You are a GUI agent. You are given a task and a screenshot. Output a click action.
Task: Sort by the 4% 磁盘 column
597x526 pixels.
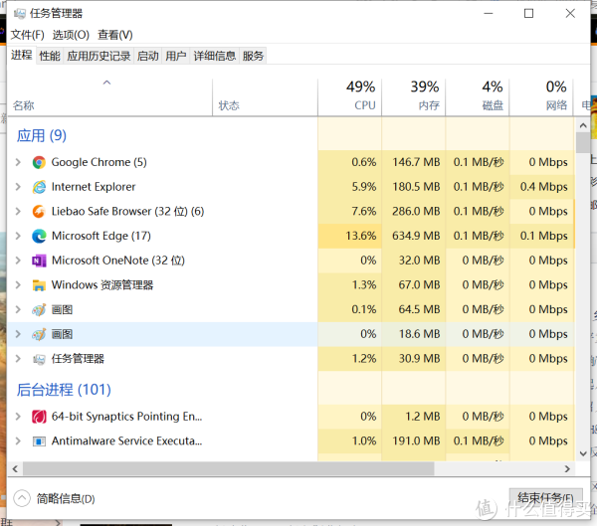tap(478, 97)
